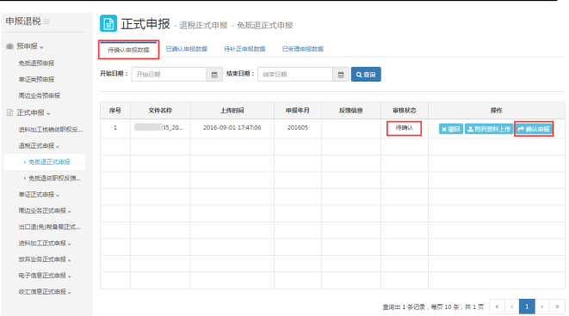Open 单证类预申报 in sidebar

pyautogui.click(x=36, y=79)
